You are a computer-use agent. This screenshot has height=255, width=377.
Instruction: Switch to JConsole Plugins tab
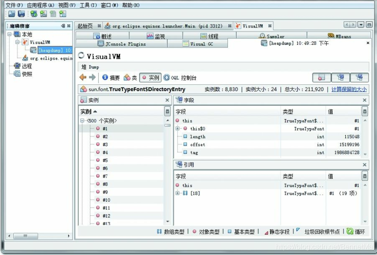coord(122,44)
